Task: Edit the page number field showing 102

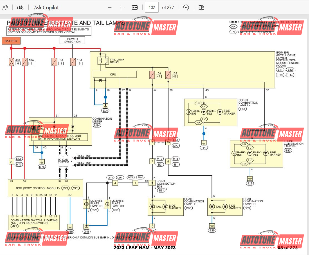Action: click(x=152, y=7)
